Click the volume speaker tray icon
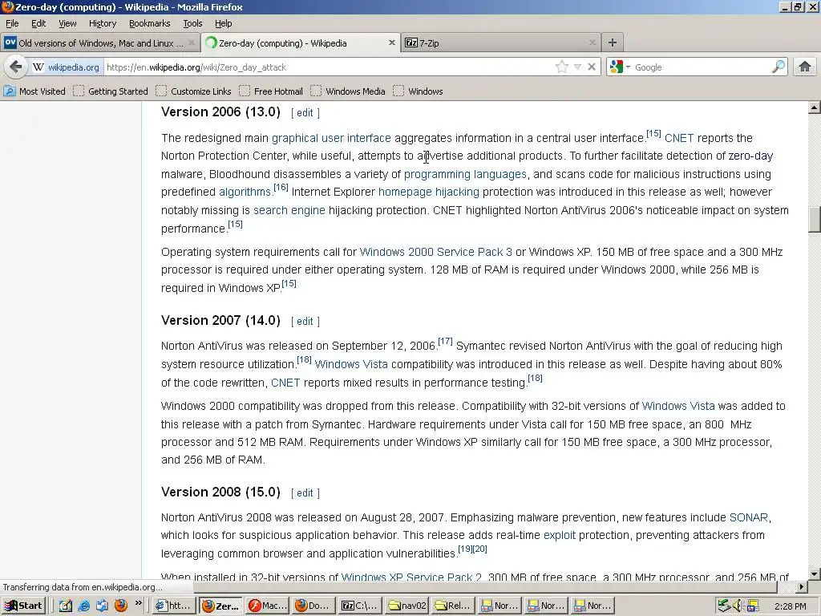This screenshot has height=616, width=821. coord(738,606)
